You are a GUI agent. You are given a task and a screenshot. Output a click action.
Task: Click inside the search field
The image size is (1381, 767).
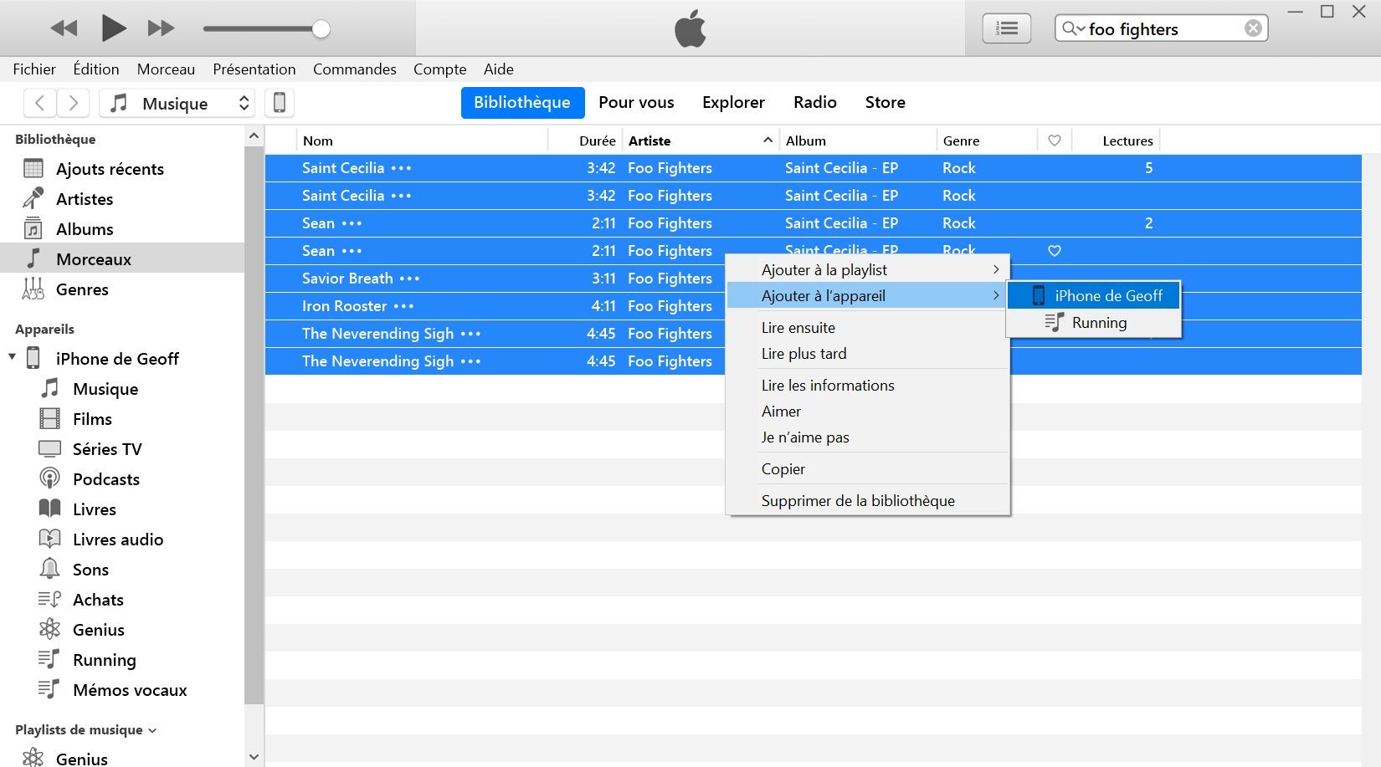(x=1163, y=29)
